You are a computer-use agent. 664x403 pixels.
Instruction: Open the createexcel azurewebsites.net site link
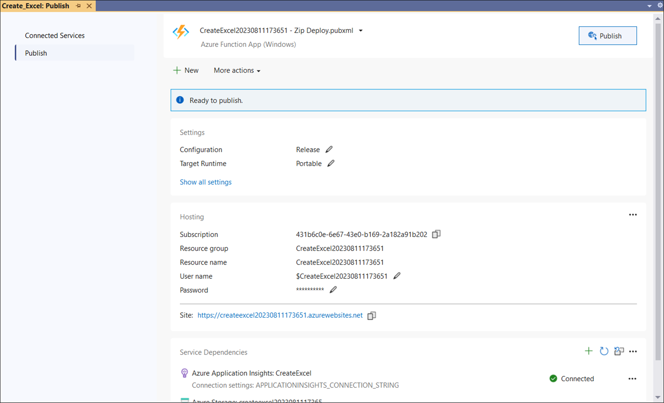tap(280, 315)
